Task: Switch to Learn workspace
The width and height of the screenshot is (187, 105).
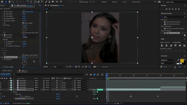Action: click(x=124, y=2)
